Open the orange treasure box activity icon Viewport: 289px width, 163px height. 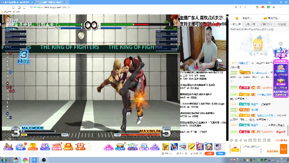point(68,147)
